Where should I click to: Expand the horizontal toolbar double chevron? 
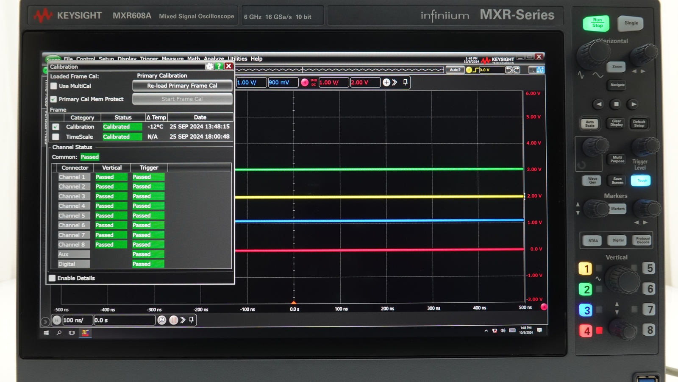(x=183, y=320)
